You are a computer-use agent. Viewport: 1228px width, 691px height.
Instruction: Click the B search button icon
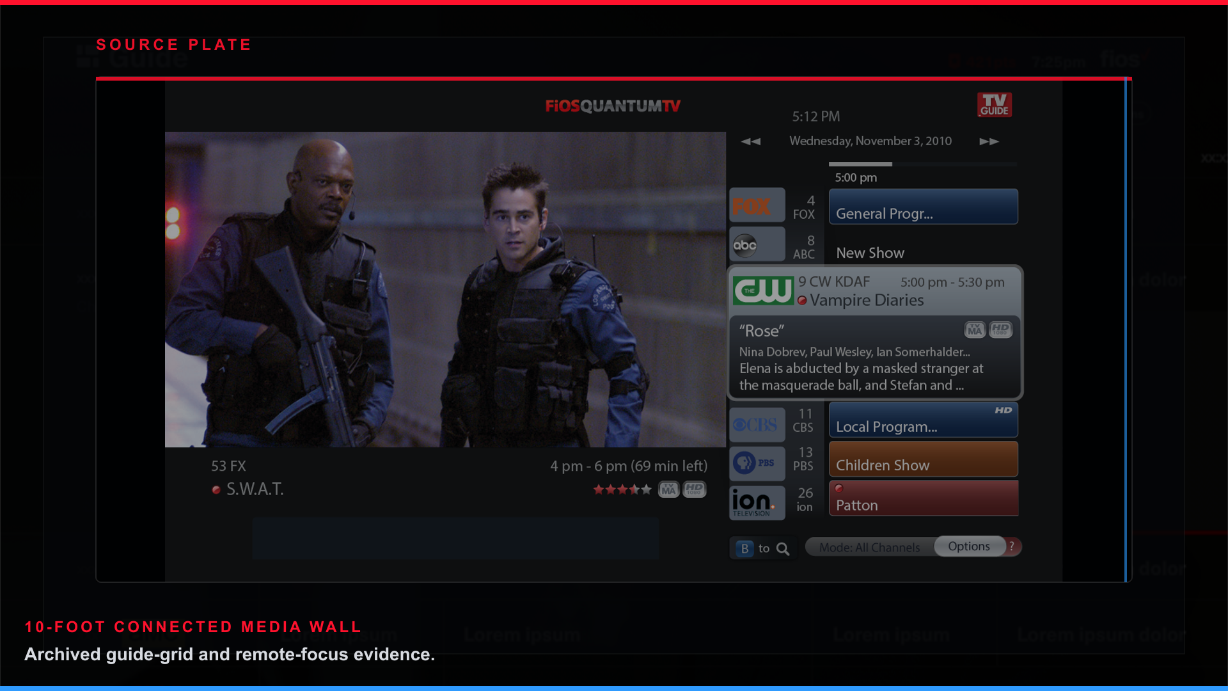[744, 548]
